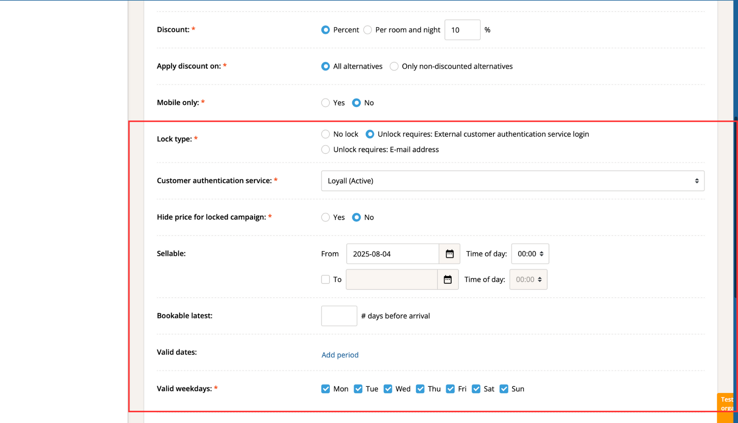This screenshot has width=738, height=423.
Task: Uncheck the Sun weekday checkbox
Action: click(x=504, y=389)
